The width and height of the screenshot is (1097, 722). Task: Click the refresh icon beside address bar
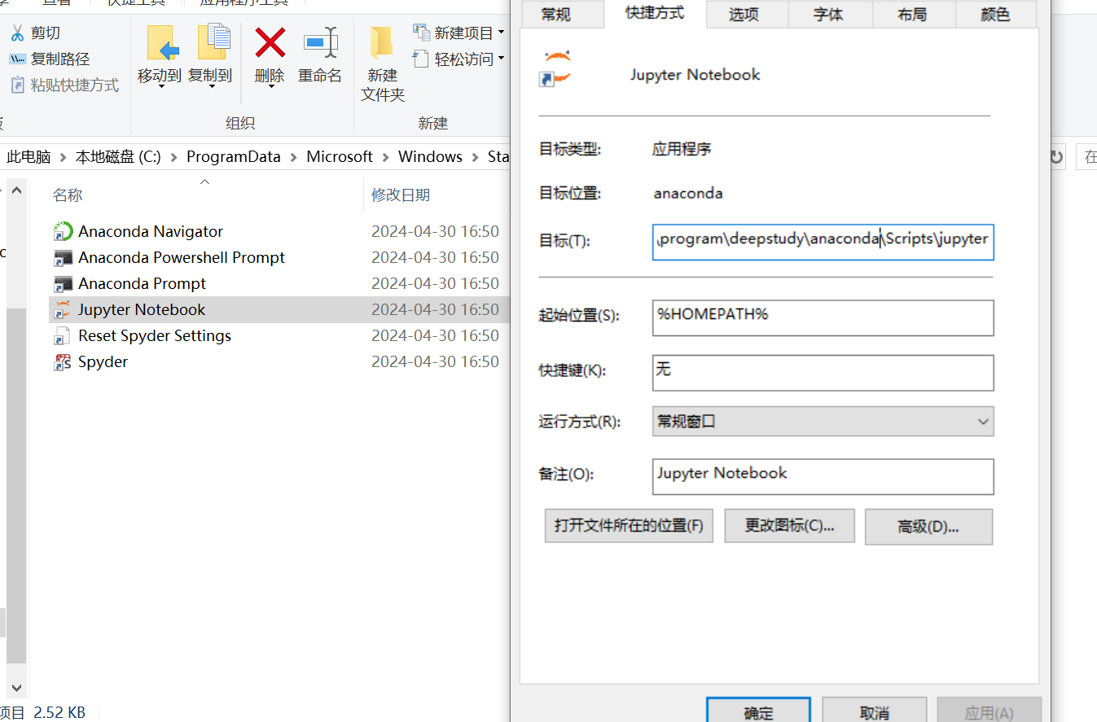[x=1056, y=157]
